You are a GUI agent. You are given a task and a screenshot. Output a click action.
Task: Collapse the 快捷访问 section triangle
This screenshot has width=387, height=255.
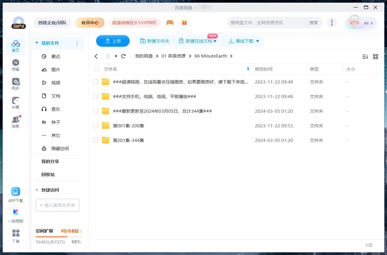pos(37,190)
